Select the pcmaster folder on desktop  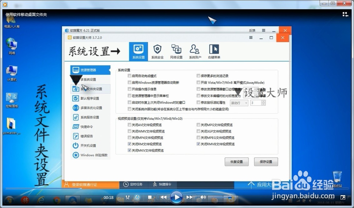click(x=12, y=126)
